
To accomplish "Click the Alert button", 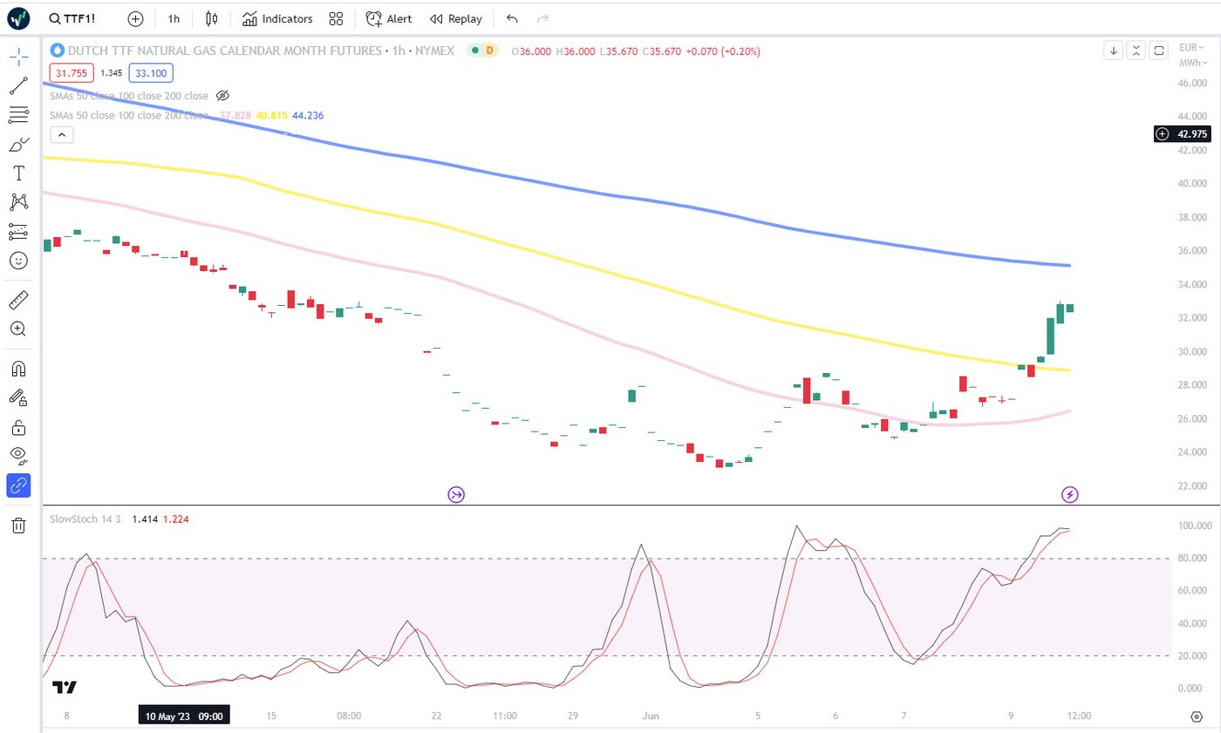I will tap(389, 18).
